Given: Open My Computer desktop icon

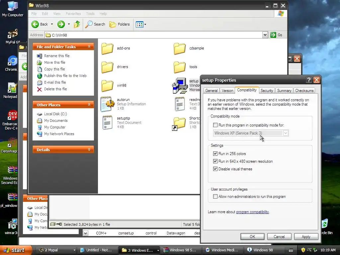Looking at the screenshot, I should tap(13, 9).
